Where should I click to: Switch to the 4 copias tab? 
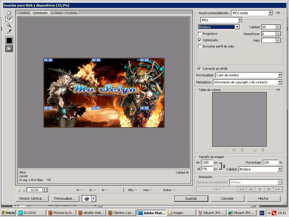coord(71,13)
